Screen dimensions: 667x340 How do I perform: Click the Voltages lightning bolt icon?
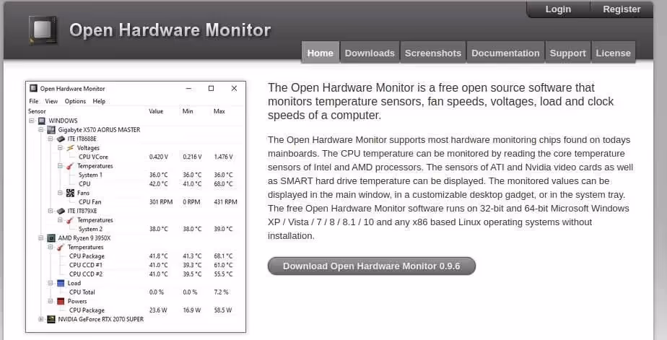70,148
